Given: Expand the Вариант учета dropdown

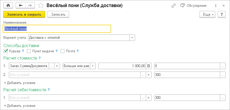Looking at the screenshot, I should pos(132,38).
